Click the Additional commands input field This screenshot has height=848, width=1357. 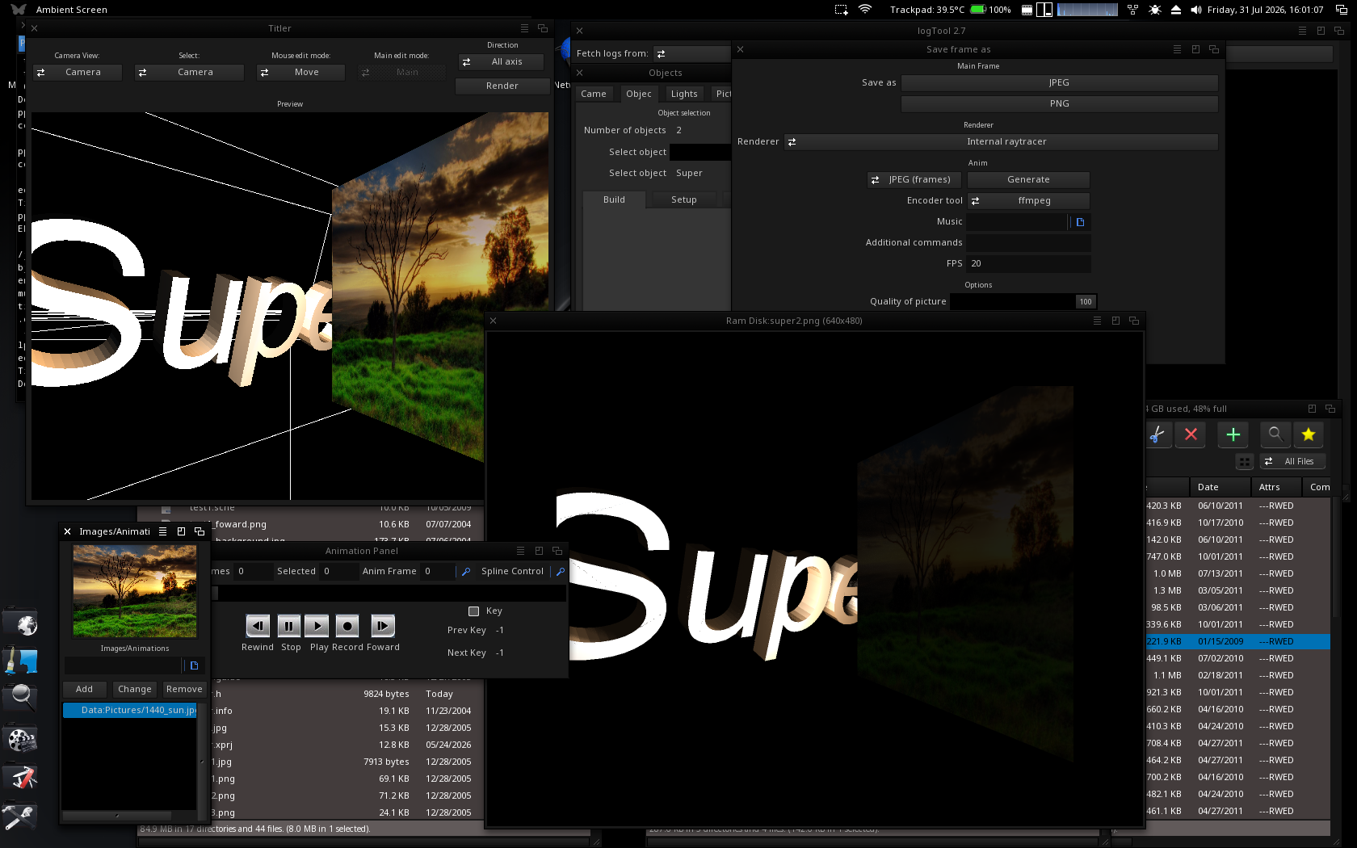coord(1028,242)
